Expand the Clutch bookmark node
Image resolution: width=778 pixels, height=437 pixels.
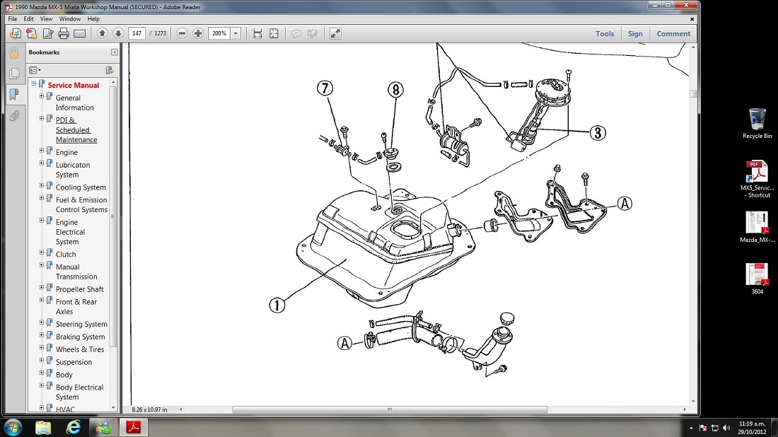click(x=42, y=252)
